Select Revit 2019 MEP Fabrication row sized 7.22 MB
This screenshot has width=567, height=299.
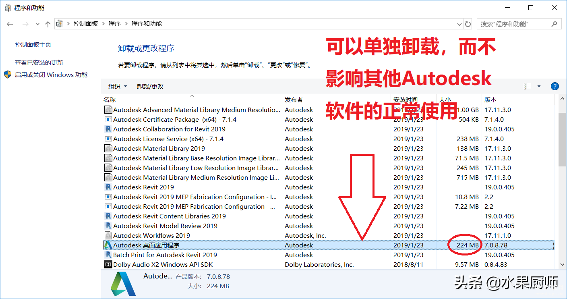click(328, 206)
